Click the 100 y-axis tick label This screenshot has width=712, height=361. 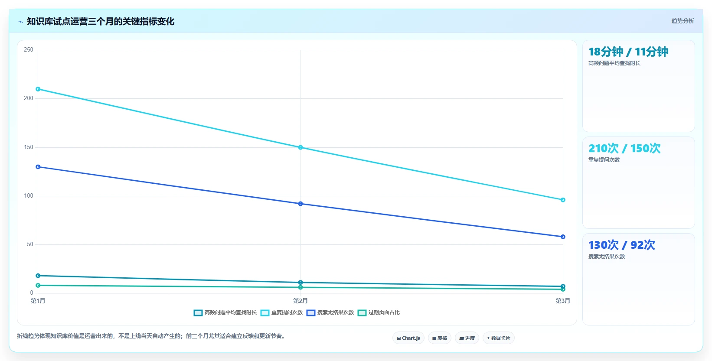click(x=29, y=196)
